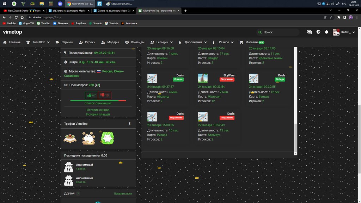Click the shield icon in the header

click(318, 32)
